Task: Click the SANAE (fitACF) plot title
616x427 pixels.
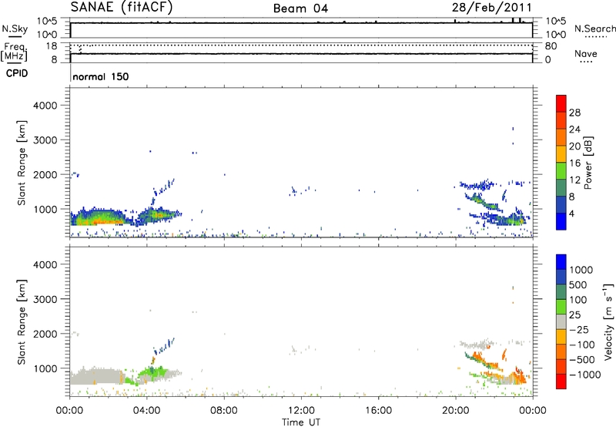Action: coord(122,8)
